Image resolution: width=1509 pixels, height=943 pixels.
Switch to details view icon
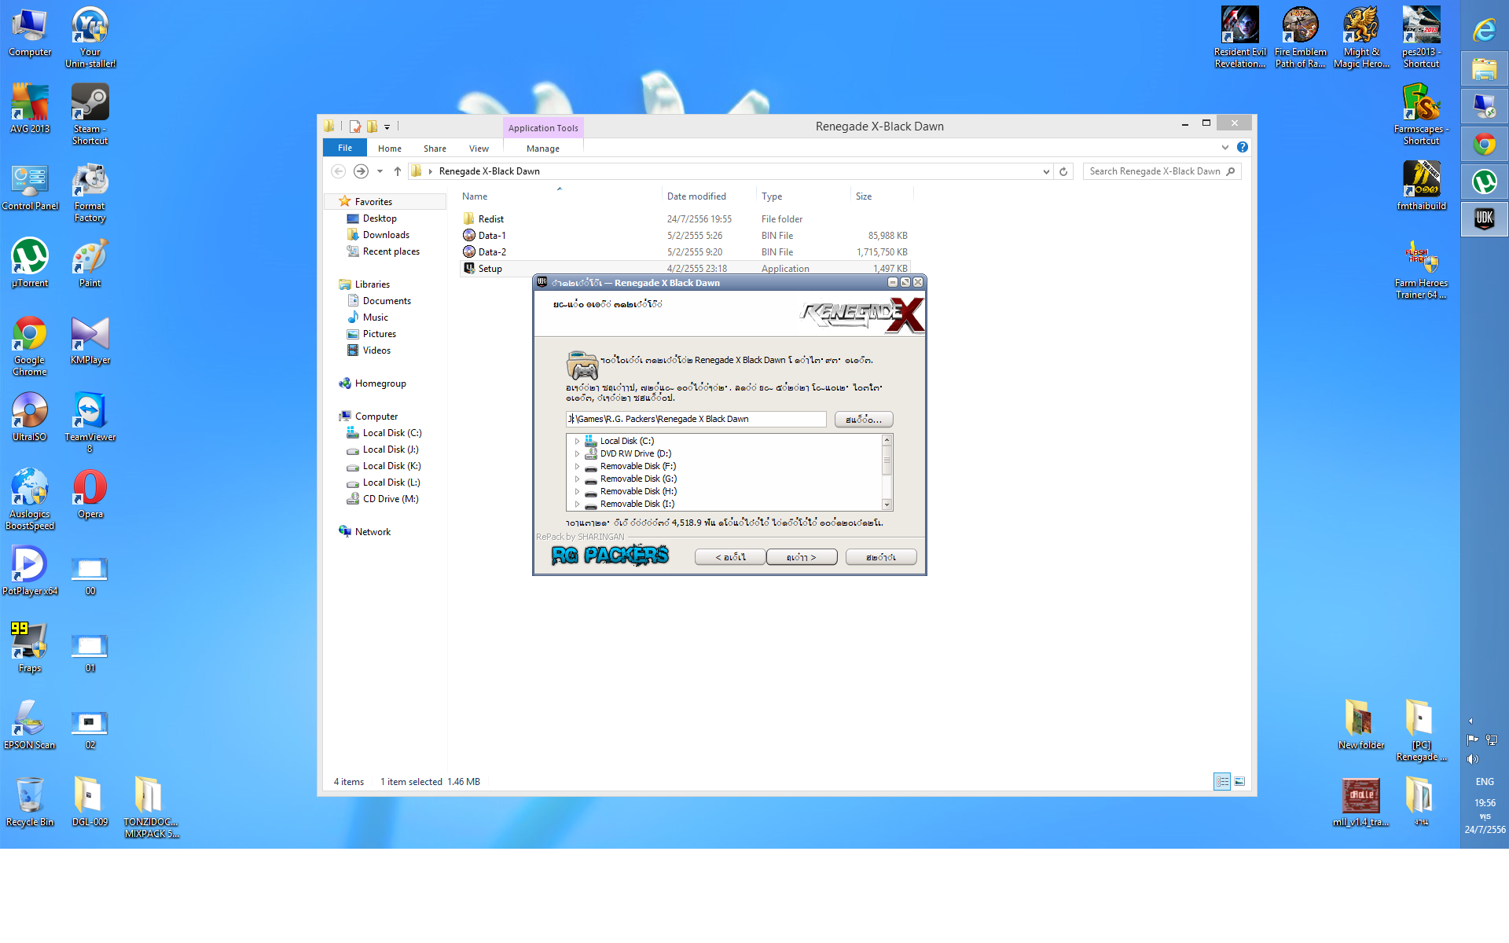pyautogui.click(x=1221, y=781)
